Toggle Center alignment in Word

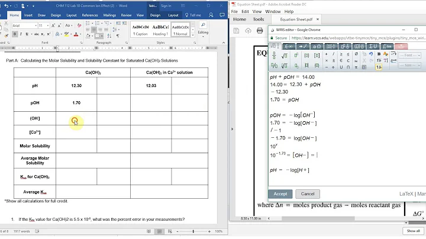coord(94,30)
